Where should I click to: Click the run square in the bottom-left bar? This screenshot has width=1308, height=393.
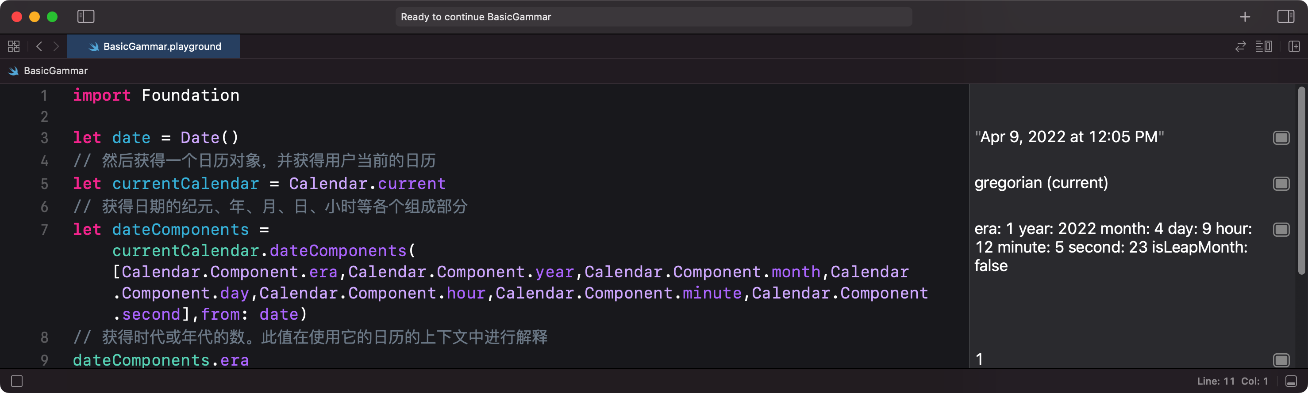[17, 381]
